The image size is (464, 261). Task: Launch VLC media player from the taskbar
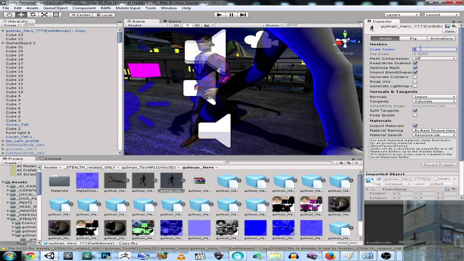pos(181,256)
